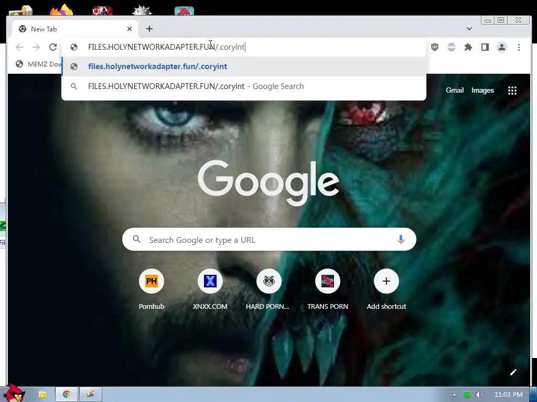Image resolution: width=537 pixels, height=402 pixels.
Task: Show hidden tray icons arrow
Action: tap(454, 395)
